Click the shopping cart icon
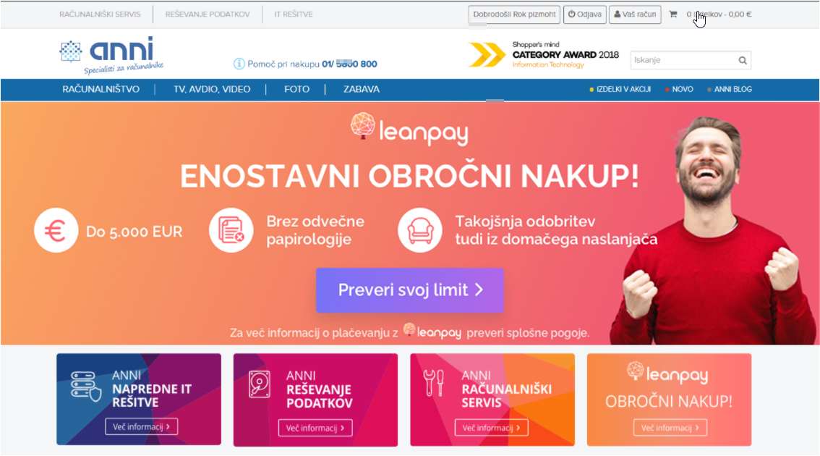This screenshot has width=820, height=456. pyautogui.click(x=673, y=14)
